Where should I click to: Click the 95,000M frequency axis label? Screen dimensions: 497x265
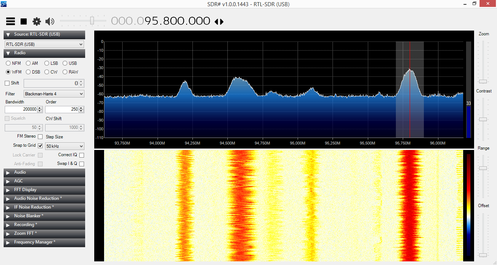(x=298, y=143)
